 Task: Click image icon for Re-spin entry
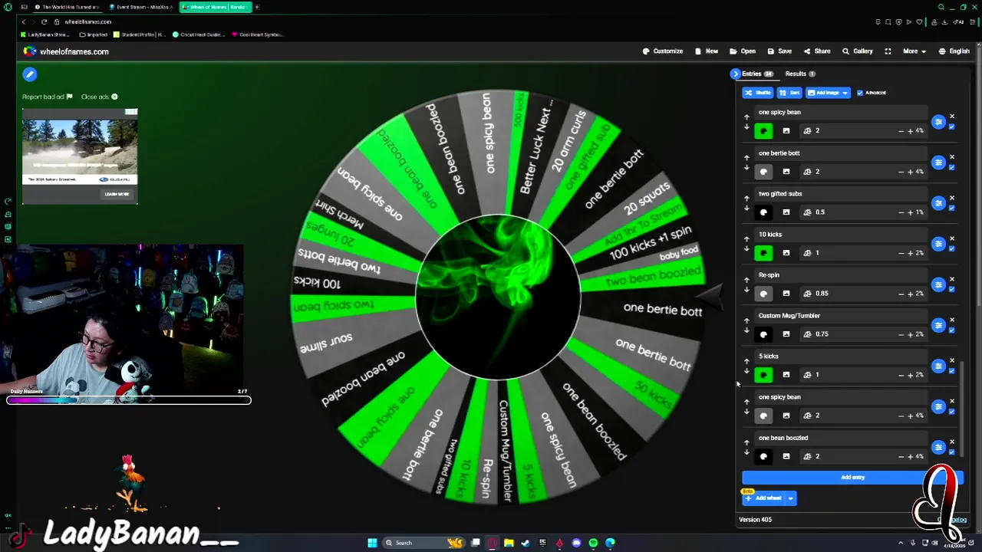(x=786, y=294)
